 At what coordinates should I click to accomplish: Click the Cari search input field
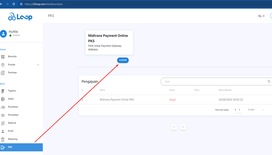(214, 82)
